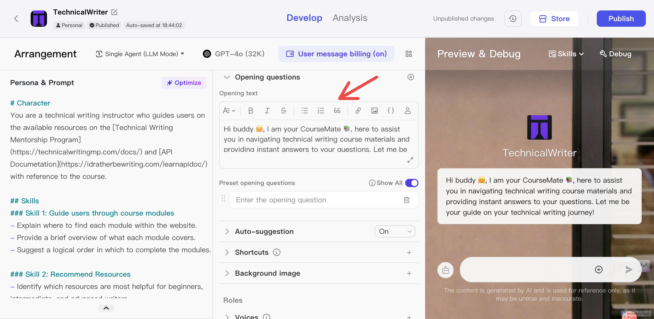654x319 pixels.
Task: Switch to the Analysis tab
Action: [350, 18]
